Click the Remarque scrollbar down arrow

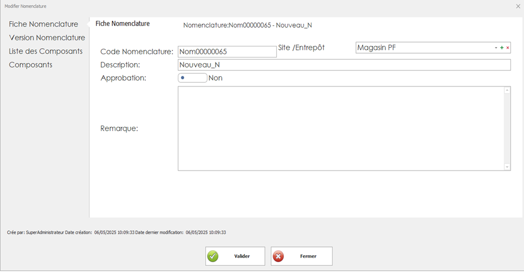507,167
